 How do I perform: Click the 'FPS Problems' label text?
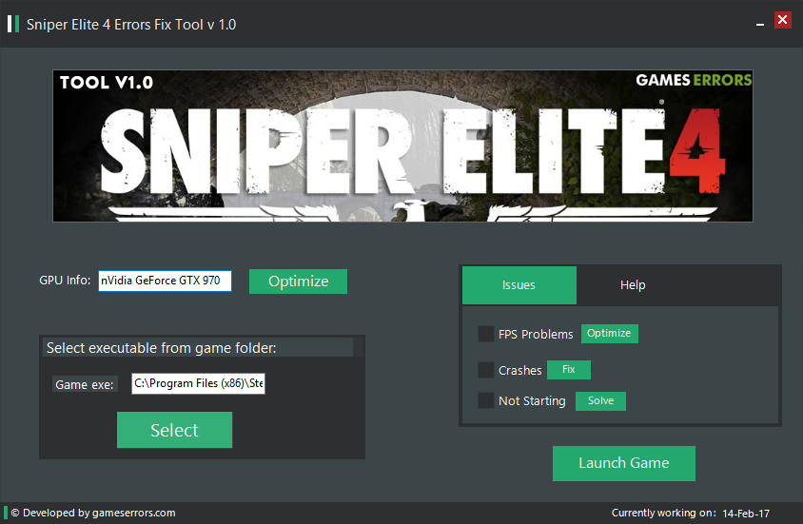click(536, 334)
